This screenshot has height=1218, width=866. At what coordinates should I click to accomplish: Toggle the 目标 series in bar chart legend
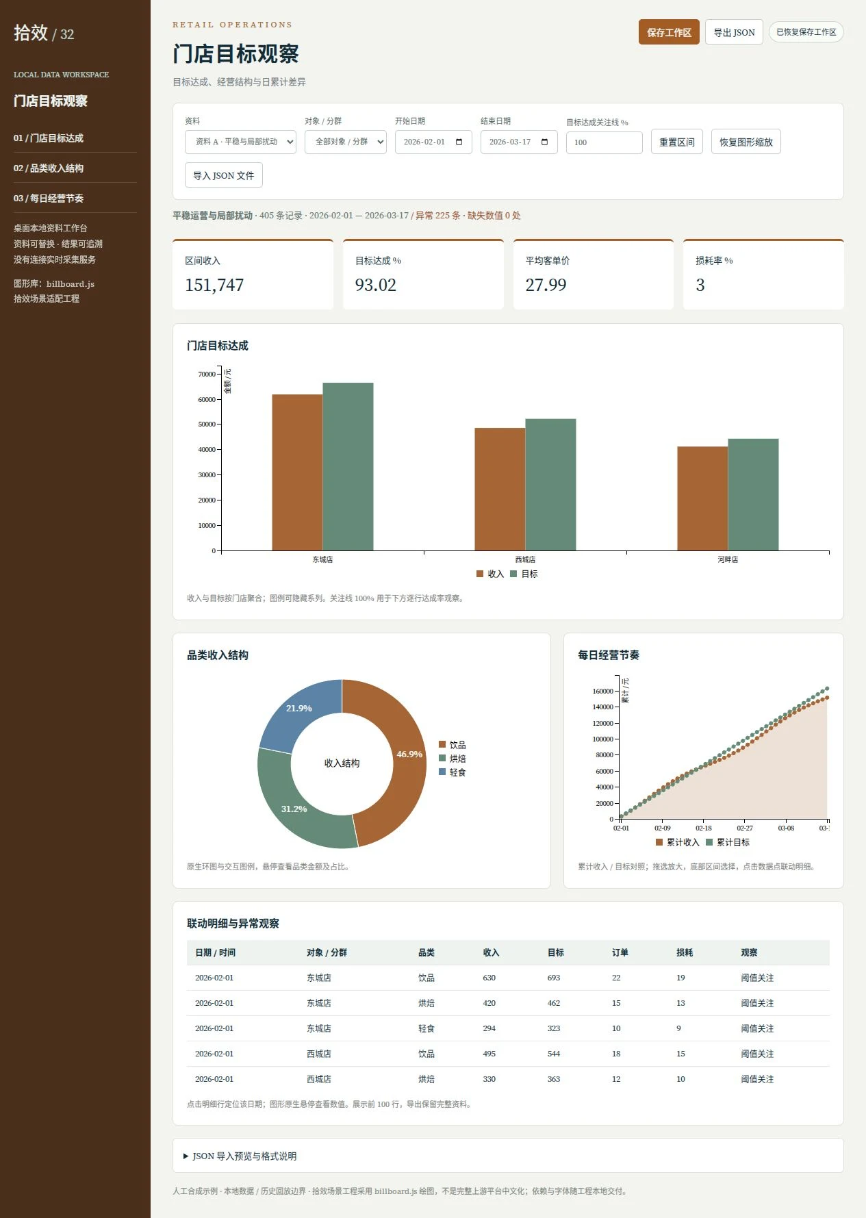(524, 574)
